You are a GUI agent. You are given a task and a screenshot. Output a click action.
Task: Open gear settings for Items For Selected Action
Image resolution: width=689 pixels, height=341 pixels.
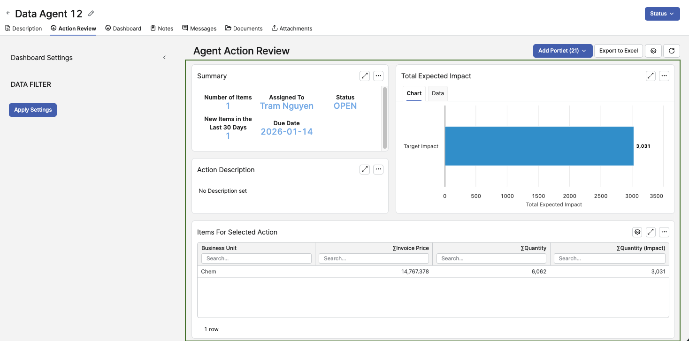[x=637, y=232]
